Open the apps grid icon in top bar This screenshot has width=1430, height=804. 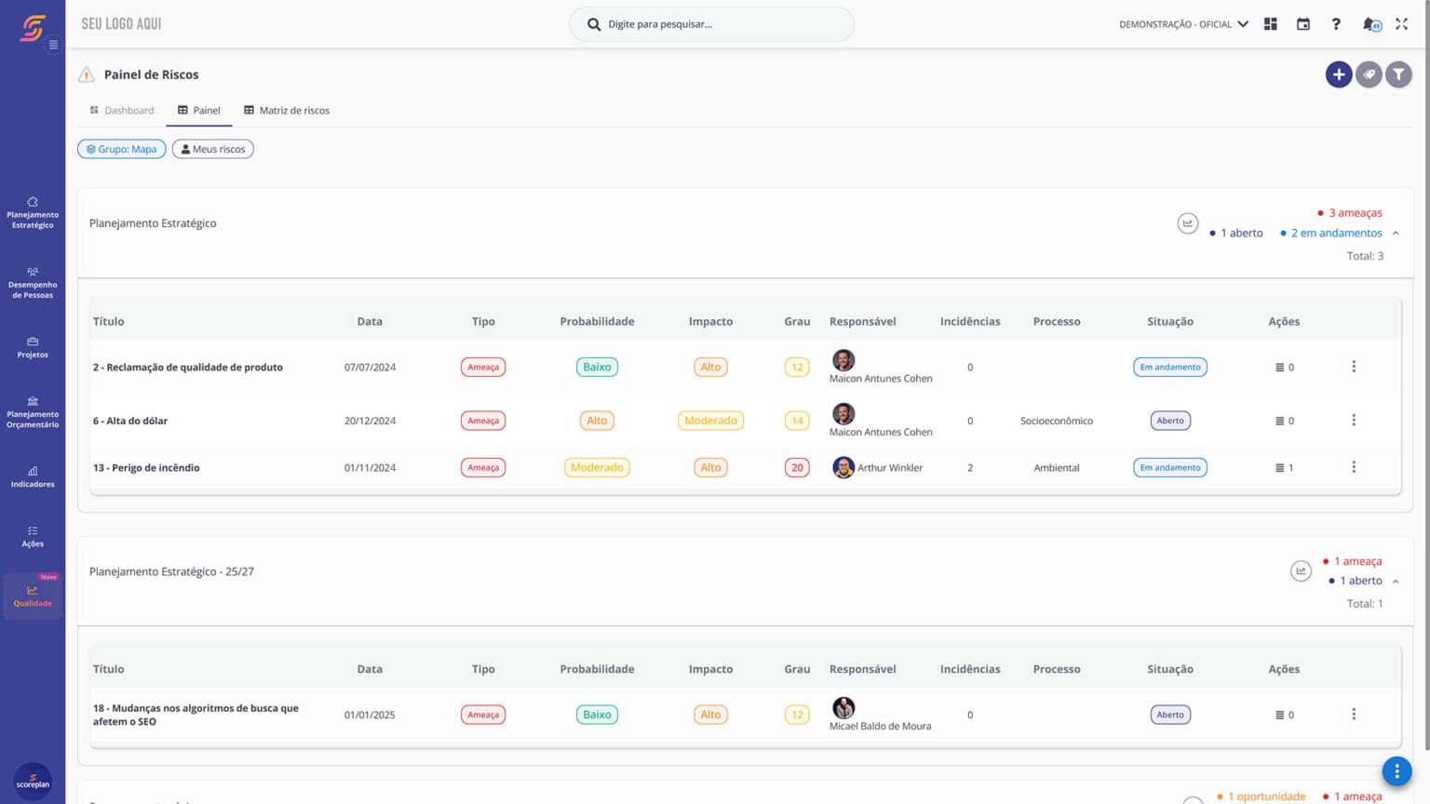pos(1270,24)
